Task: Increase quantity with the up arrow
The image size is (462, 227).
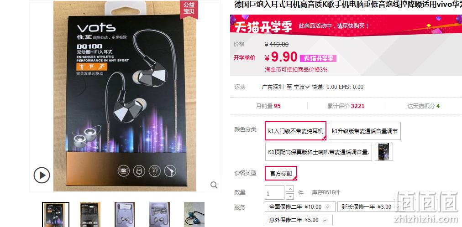Action: click(290, 189)
